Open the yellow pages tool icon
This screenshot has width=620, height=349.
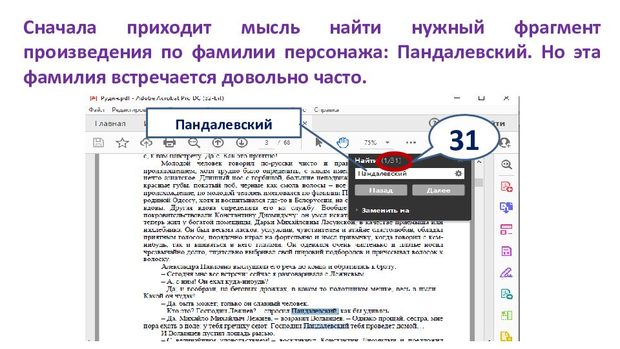pos(506,336)
